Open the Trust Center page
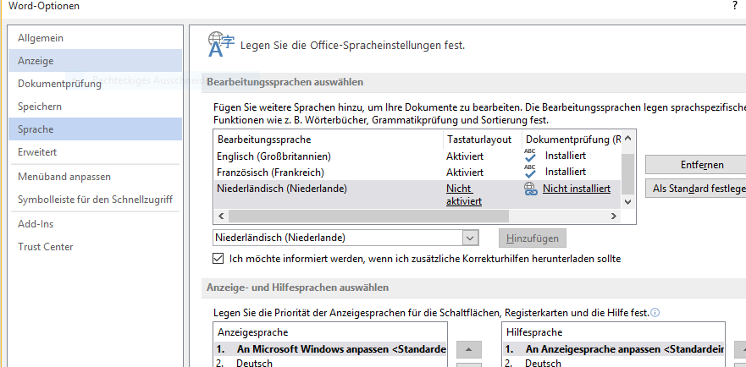The width and height of the screenshot is (746, 367). tap(95, 247)
